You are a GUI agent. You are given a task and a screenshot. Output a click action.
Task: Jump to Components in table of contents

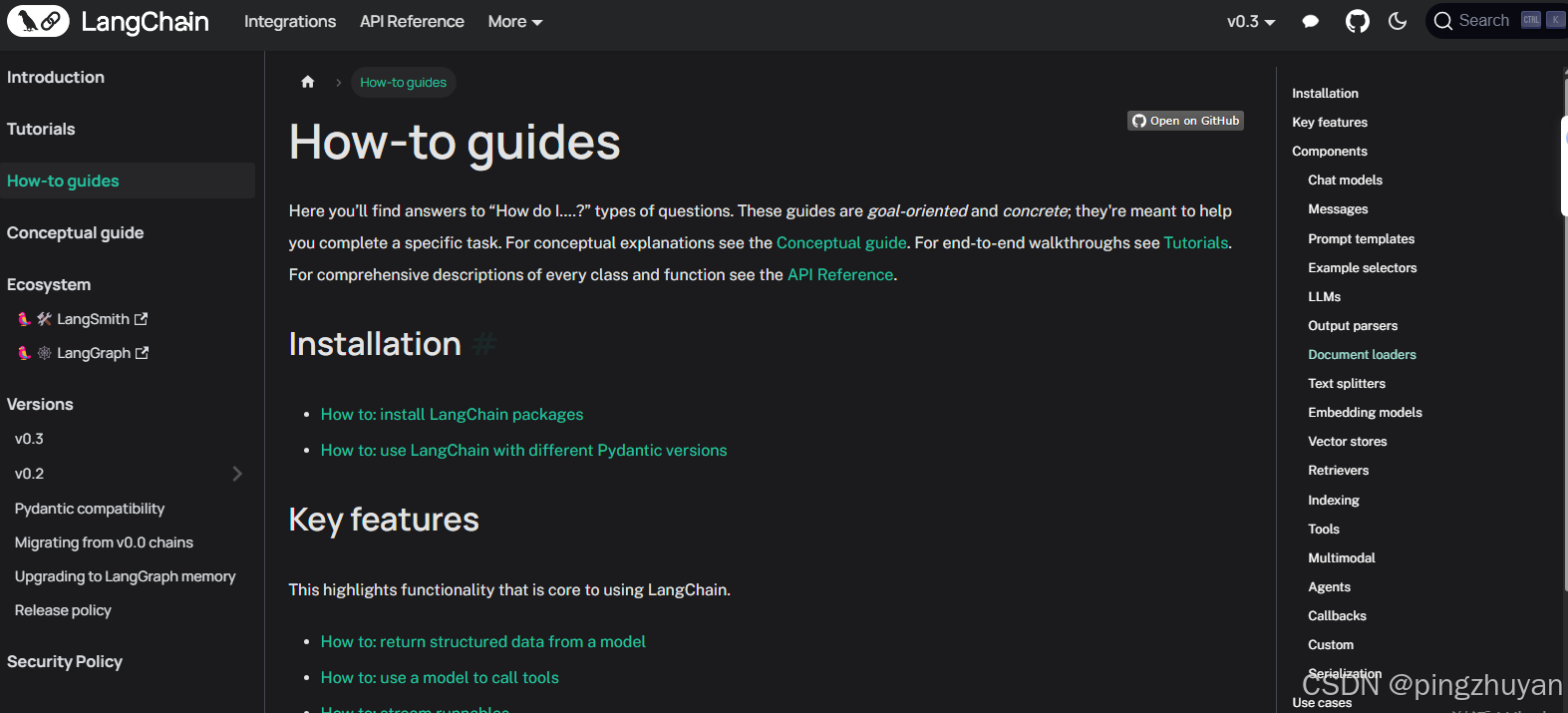coord(1330,151)
